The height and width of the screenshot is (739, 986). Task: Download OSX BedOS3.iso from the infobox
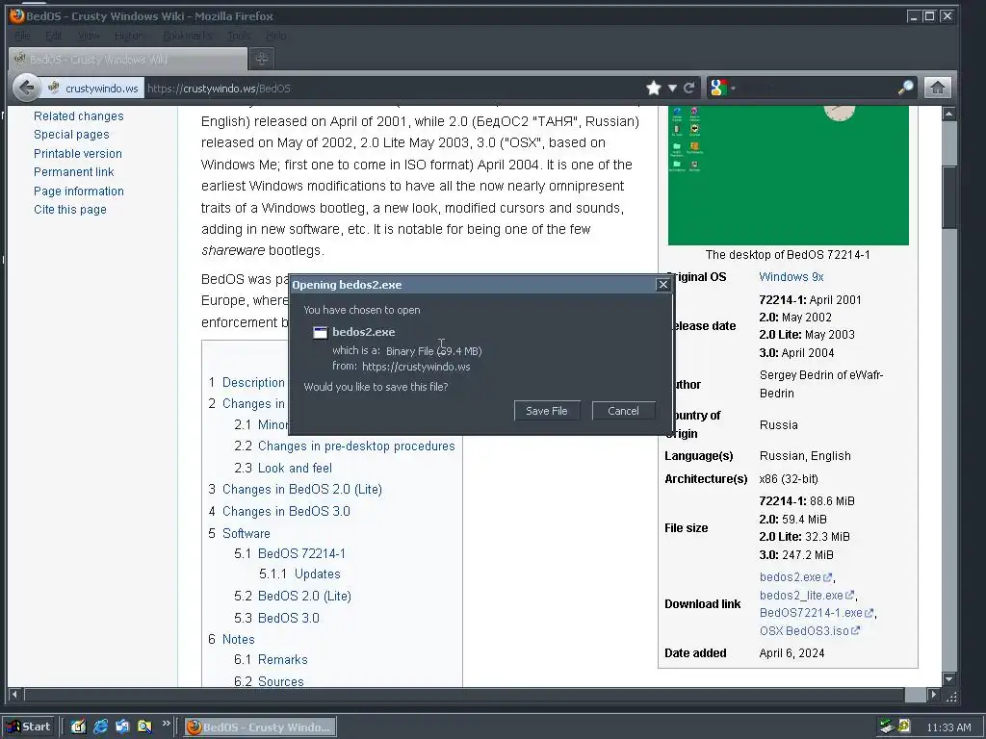809,631
